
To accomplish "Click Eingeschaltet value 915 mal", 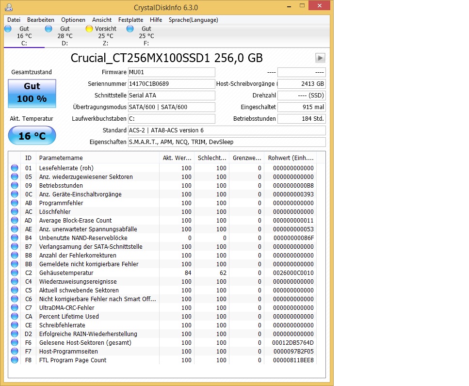I will pyautogui.click(x=302, y=107).
